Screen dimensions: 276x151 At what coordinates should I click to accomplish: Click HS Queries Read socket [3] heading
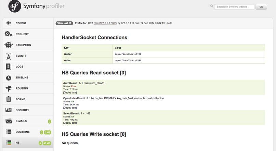[94, 73]
